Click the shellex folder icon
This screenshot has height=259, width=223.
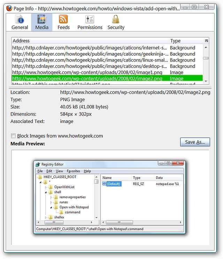(x=51, y=217)
